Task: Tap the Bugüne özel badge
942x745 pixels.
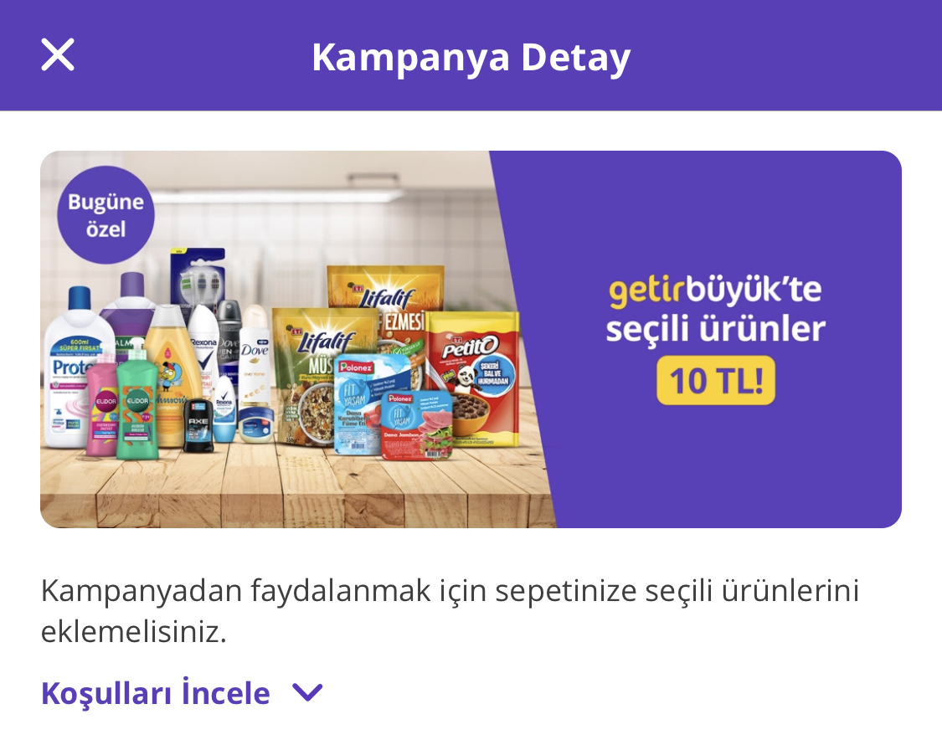Action: coord(106,215)
